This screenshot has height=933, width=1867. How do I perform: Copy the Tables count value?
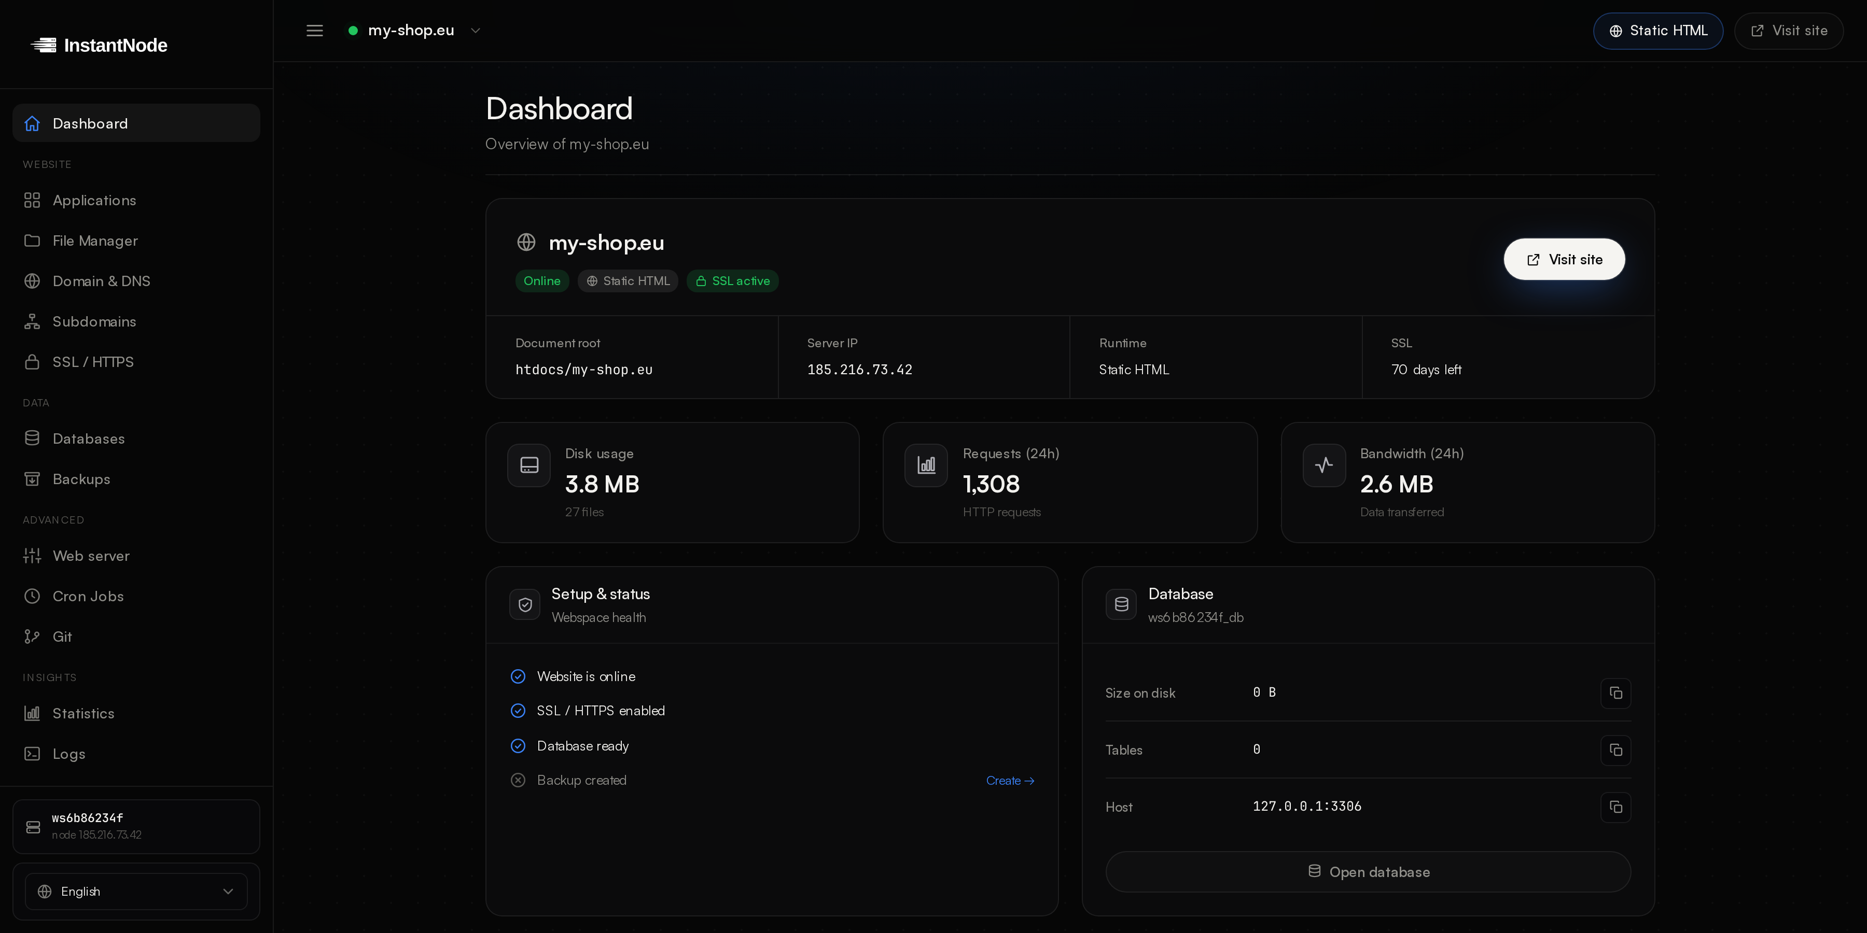click(1615, 750)
